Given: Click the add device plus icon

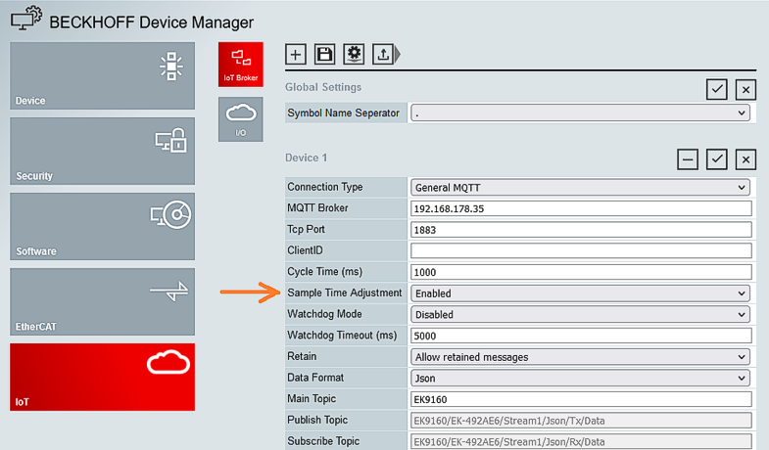Looking at the screenshot, I should [x=296, y=55].
